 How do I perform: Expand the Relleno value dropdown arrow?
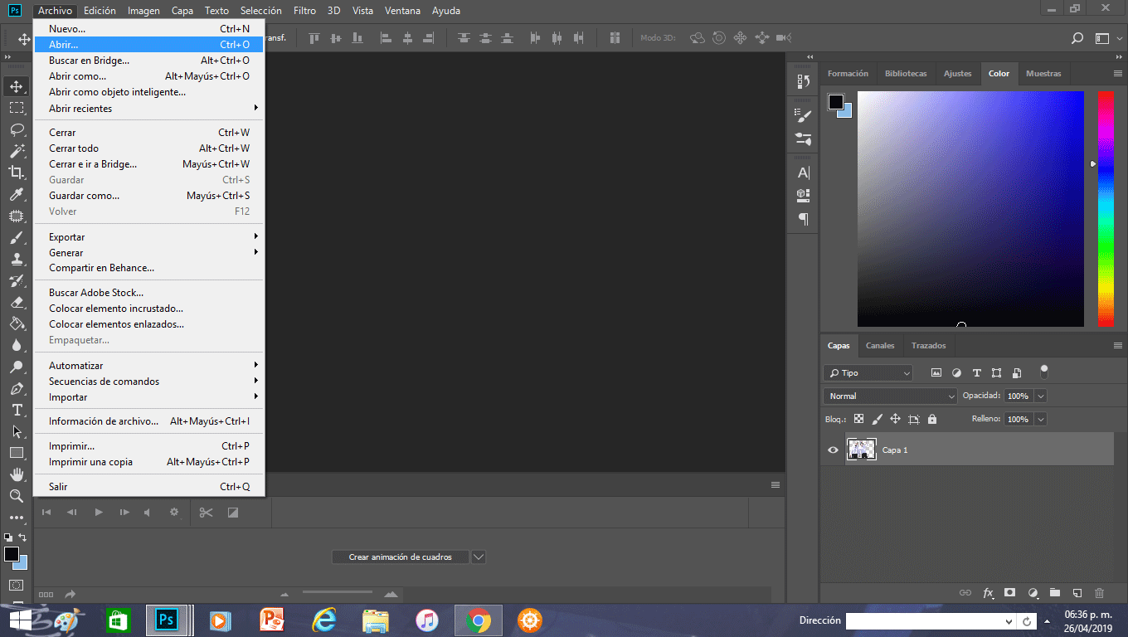[1041, 420]
